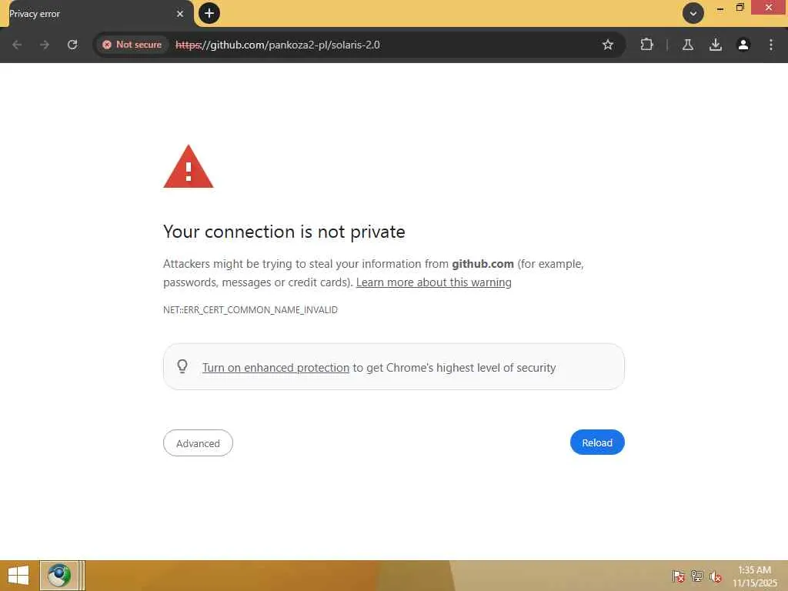Screen dimensions: 788x591
Task: Click the reload page icon in toolbar
Action: 72,45
